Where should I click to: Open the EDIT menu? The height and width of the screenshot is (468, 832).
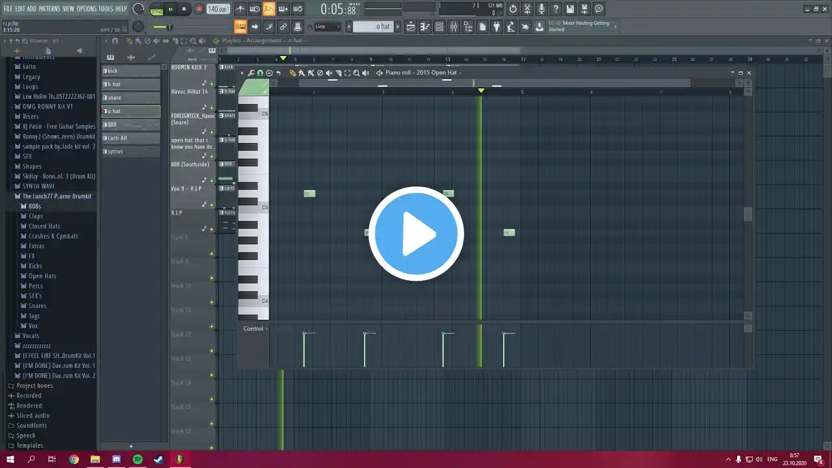point(20,8)
